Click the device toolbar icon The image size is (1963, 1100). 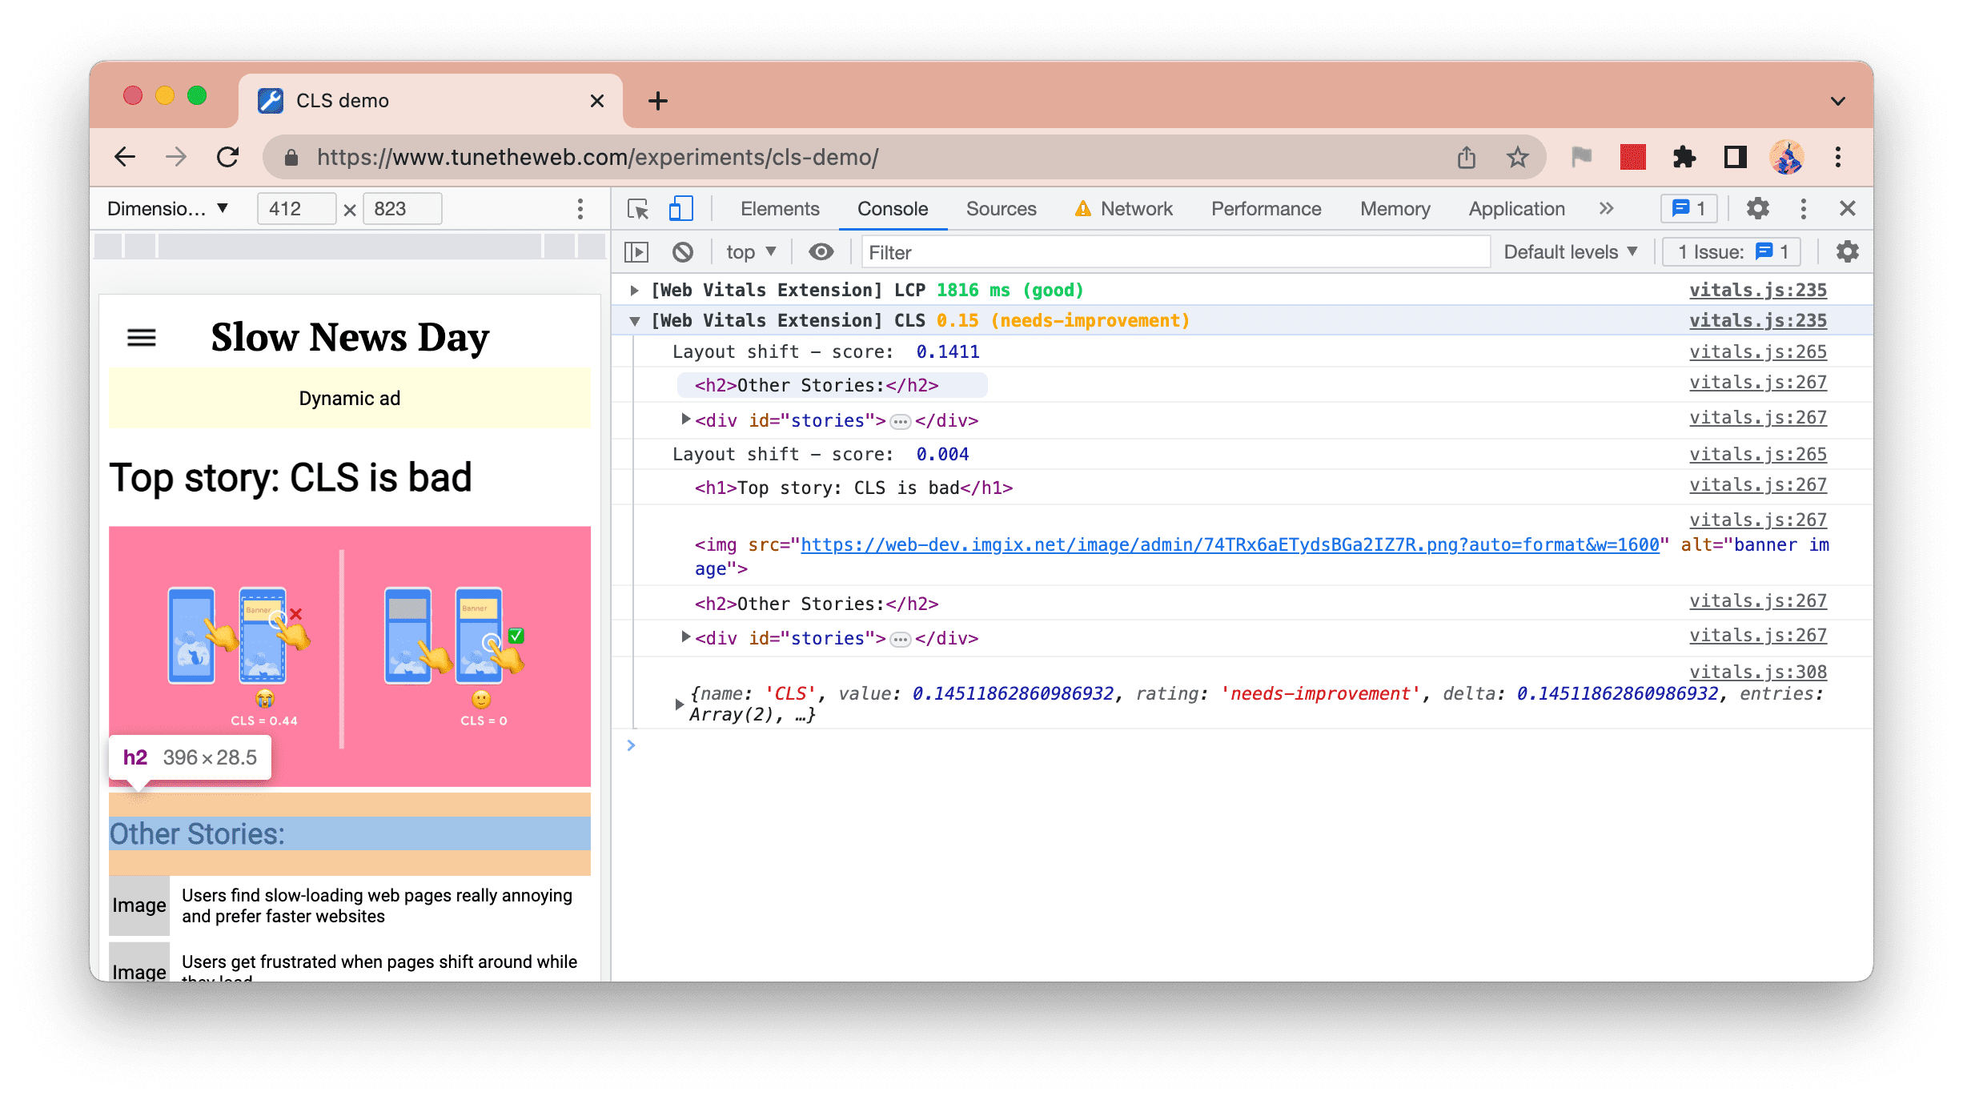click(x=680, y=209)
